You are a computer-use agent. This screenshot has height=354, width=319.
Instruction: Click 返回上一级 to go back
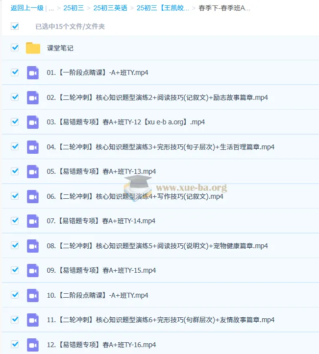point(27,8)
